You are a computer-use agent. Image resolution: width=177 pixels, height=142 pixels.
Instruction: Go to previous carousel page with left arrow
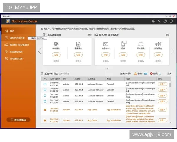click(40, 51)
